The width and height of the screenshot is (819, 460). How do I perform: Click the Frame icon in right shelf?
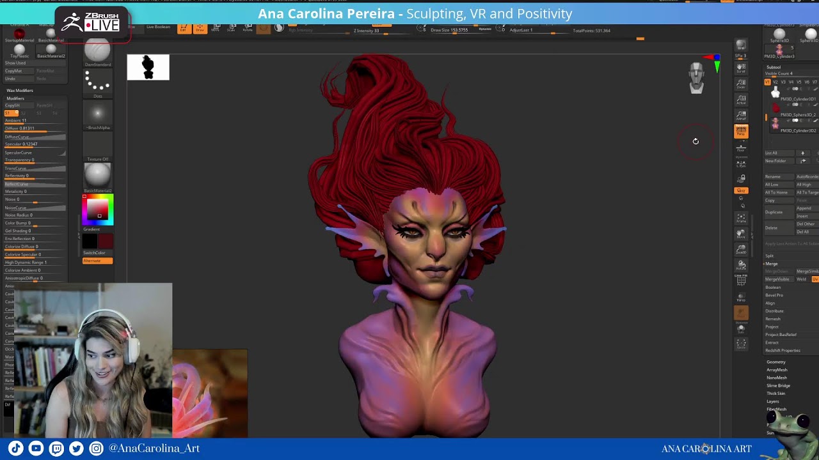741,219
